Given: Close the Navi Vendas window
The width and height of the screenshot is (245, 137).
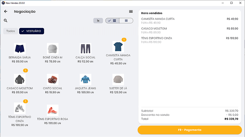Looking at the screenshot, I should pyautogui.click(x=240, y=3).
